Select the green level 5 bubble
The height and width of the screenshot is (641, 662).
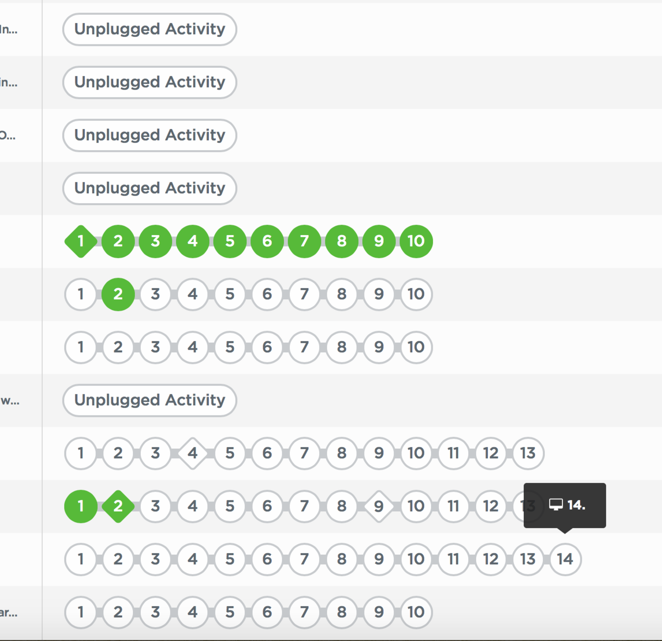pos(230,241)
